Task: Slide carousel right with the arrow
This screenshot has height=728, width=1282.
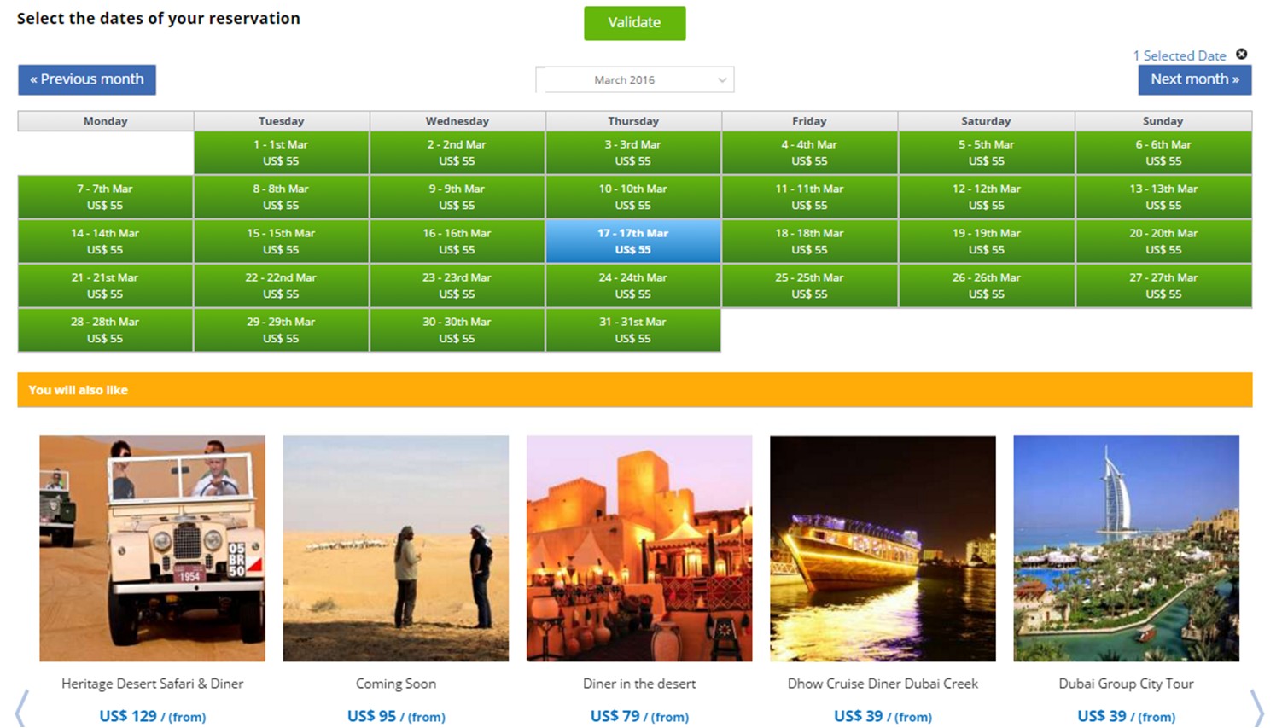Action: coord(1256,708)
